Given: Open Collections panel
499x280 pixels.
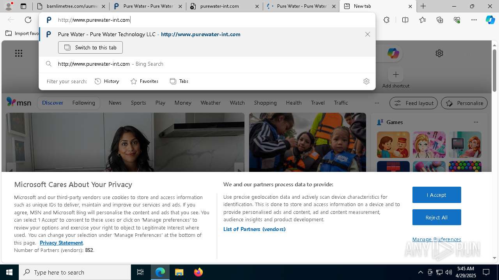Looking at the screenshot, I should tap(440, 20).
